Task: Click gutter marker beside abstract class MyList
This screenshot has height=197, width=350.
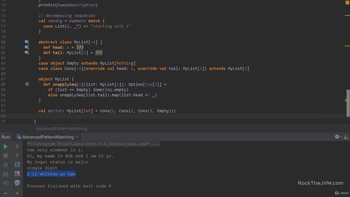Action: [27, 42]
